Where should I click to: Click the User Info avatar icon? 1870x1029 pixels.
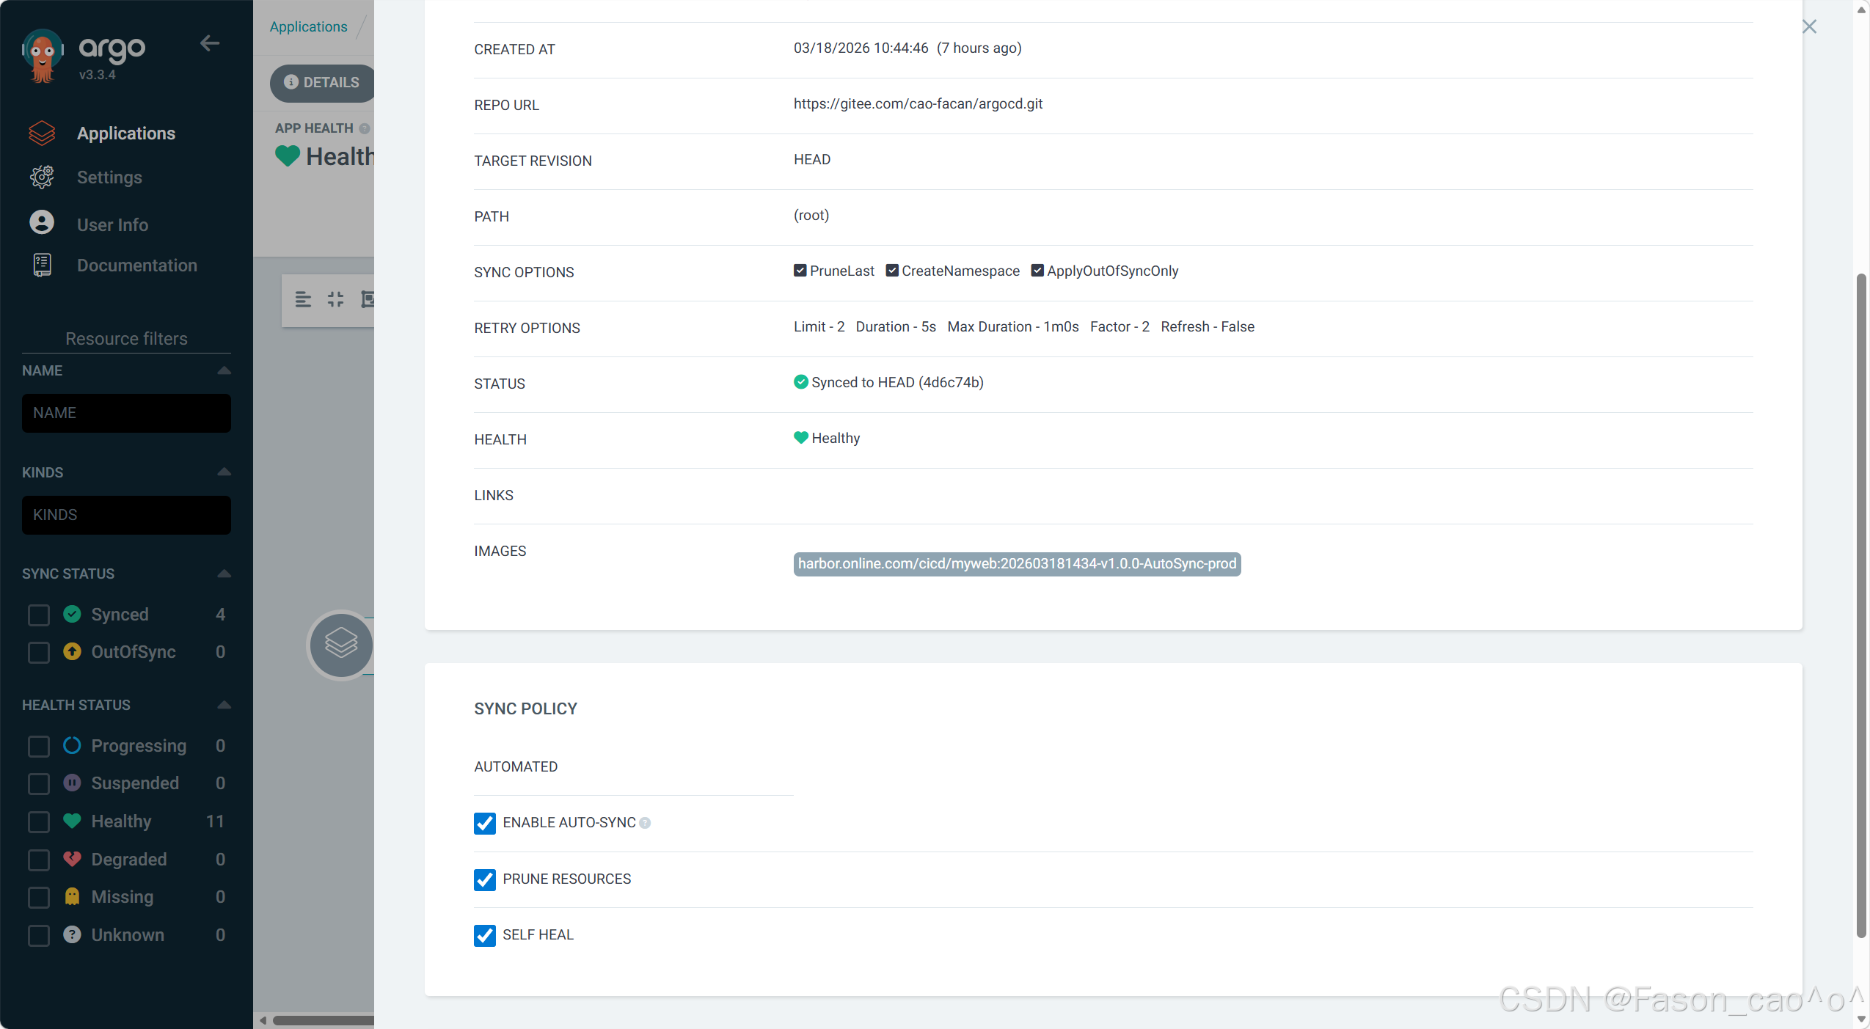point(42,222)
